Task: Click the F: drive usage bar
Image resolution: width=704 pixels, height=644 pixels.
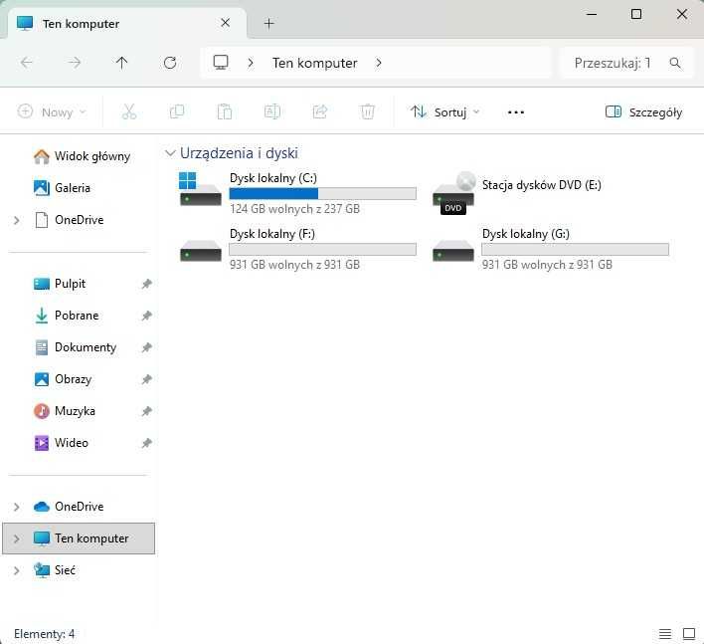Action: click(x=322, y=250)
